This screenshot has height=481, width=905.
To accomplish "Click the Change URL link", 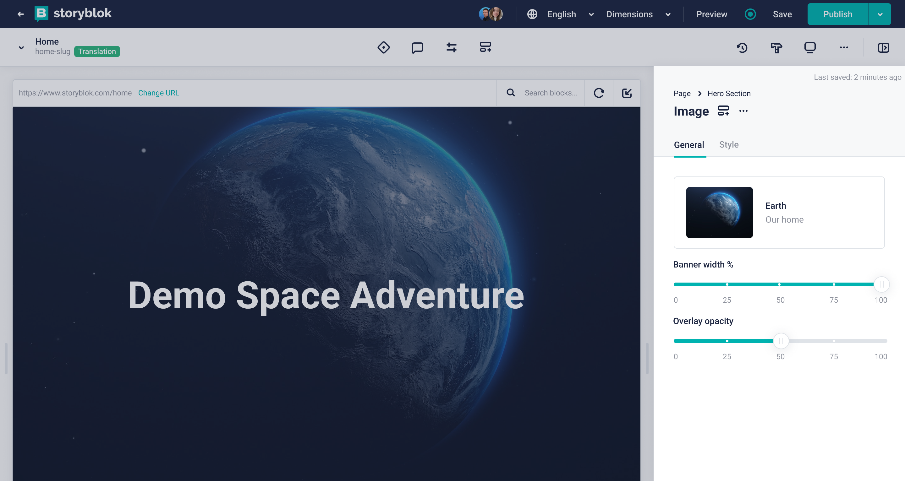I will pyautogui.click(x=158, y=93).
